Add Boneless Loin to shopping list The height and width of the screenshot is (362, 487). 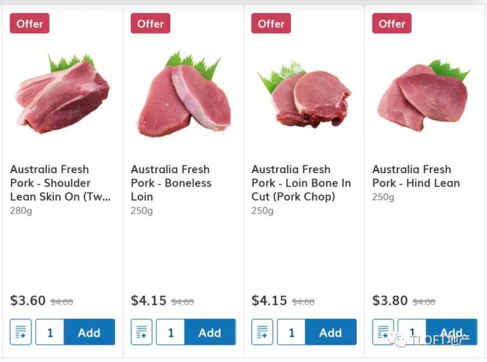point(141,332)
